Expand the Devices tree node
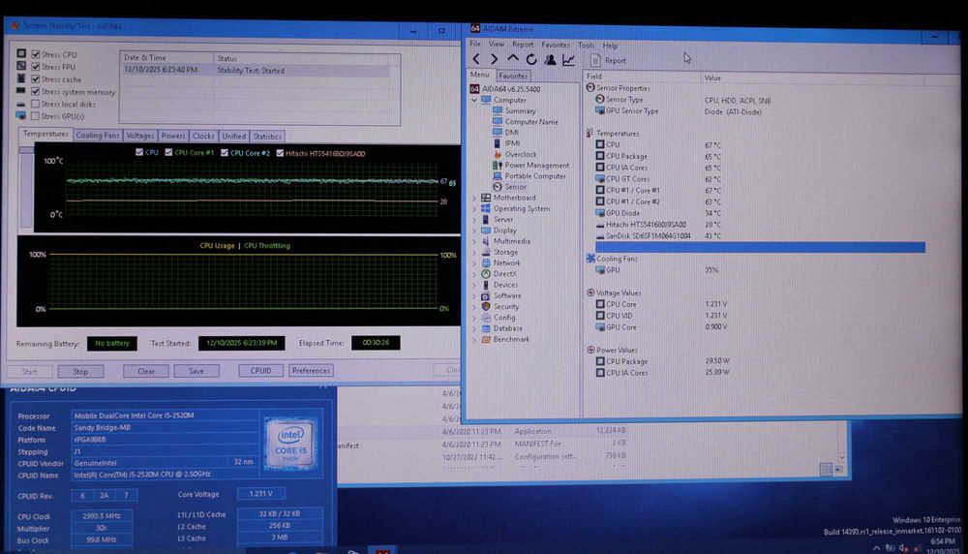The image size is (968, 554). [474, 285]
